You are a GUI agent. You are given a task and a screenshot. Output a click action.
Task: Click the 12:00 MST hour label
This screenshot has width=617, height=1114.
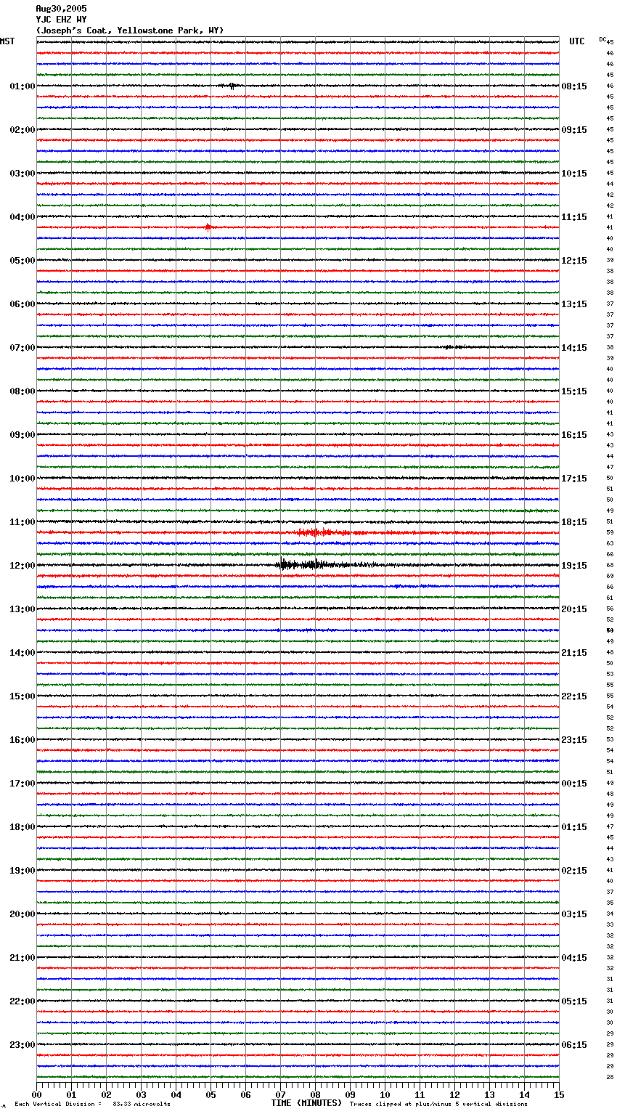(x=23, y=566)
